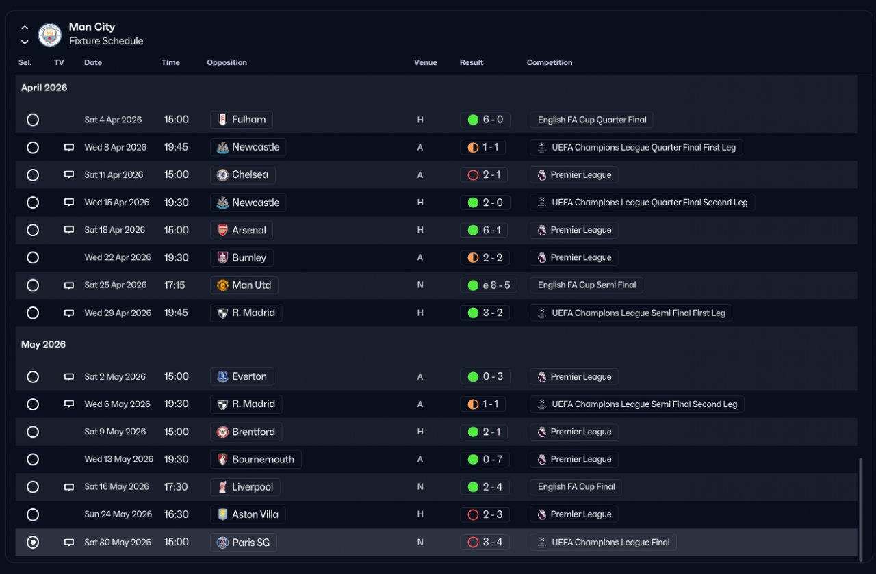
Task: Click the TV icon for Paris SG match
Action: click(x=68, y=543)
